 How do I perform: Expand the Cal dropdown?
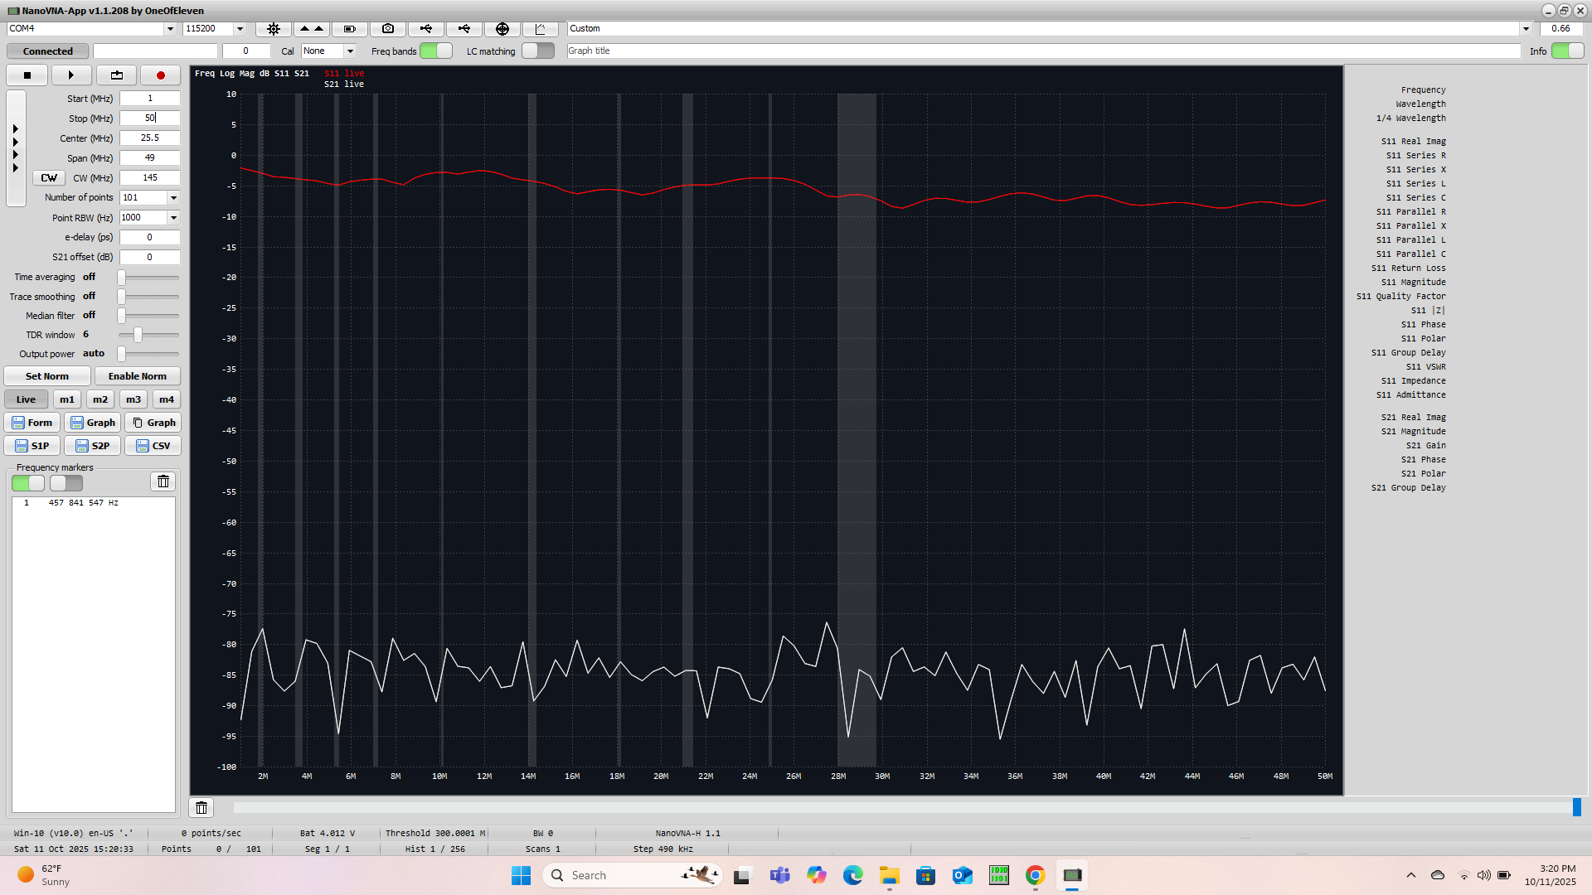click(350, 51)
